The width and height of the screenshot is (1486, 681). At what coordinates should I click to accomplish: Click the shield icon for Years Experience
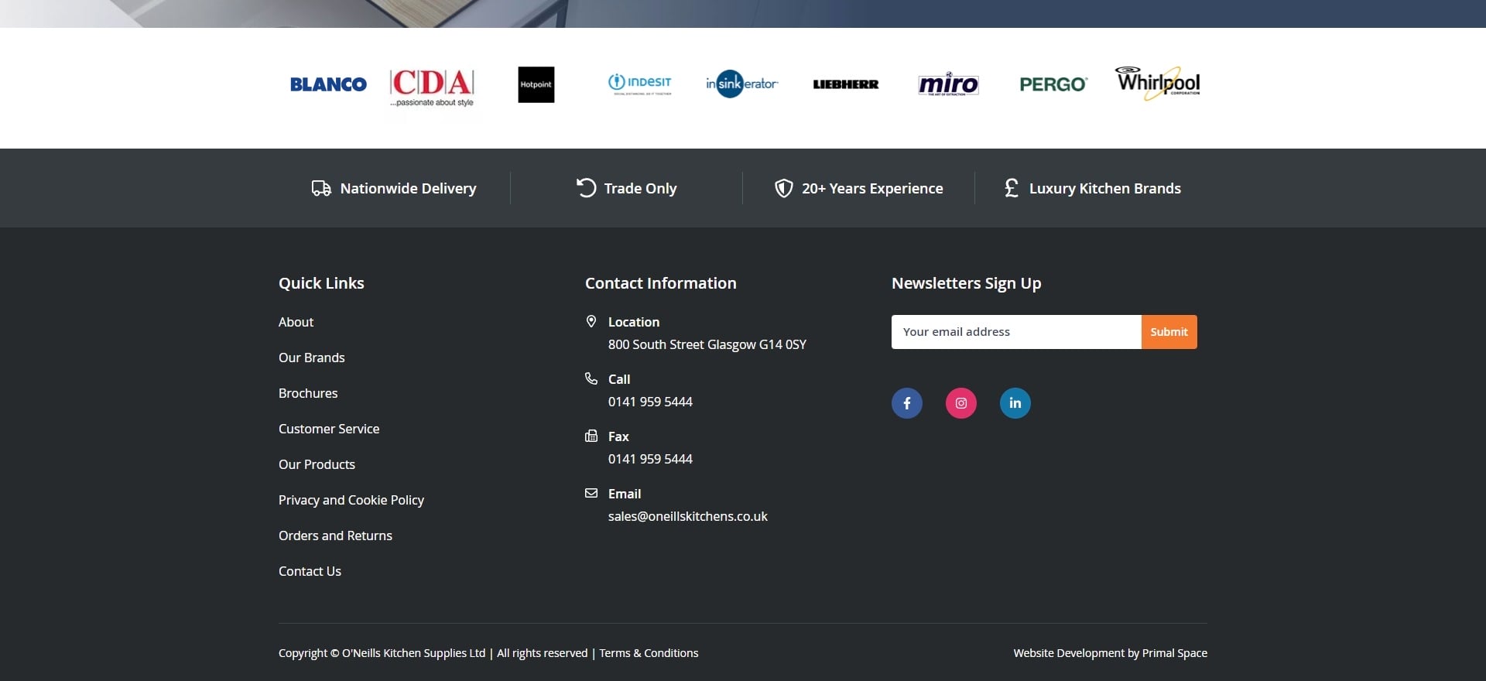coord(784,189)
